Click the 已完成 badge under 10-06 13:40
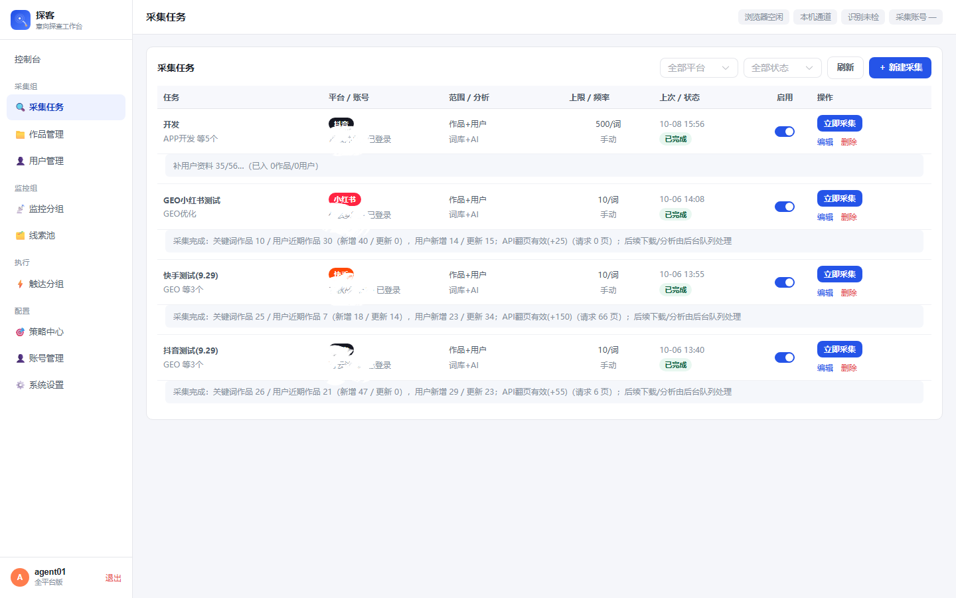 (676, 365)
